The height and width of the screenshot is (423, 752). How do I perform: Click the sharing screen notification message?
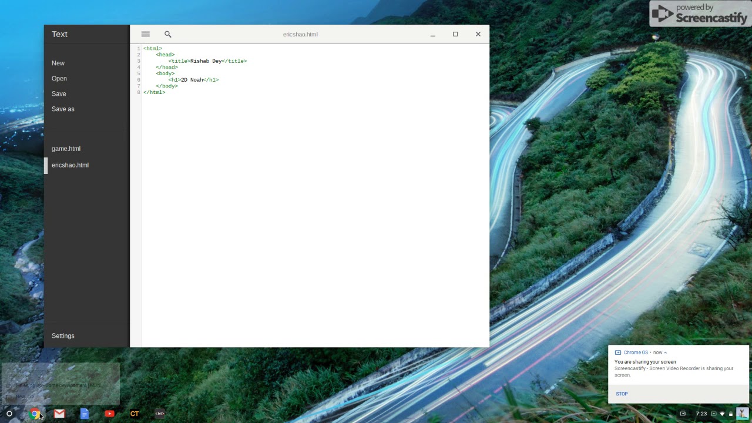[x=674, y=368]
